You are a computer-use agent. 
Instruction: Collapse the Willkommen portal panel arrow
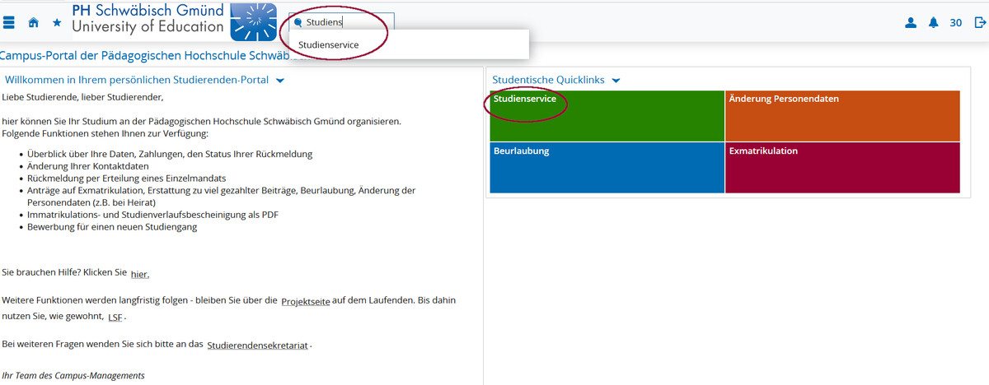pos(280,81)
